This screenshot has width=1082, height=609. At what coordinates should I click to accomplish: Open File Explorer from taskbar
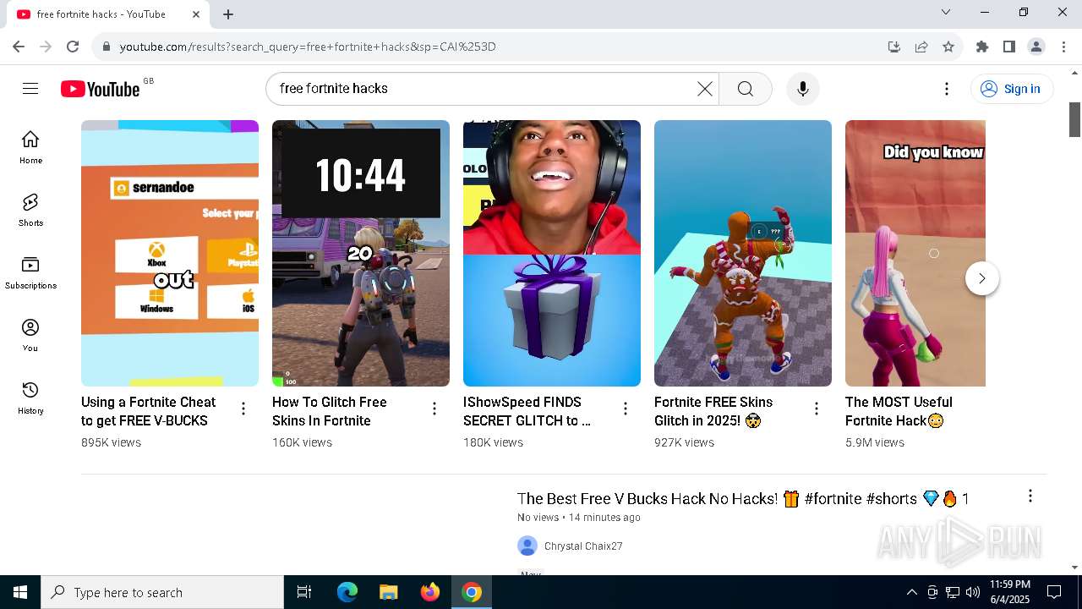[x=388, y=592]
